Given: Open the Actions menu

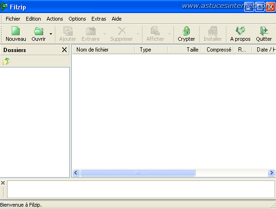Looking at the screenshot, I should (55, 19).
